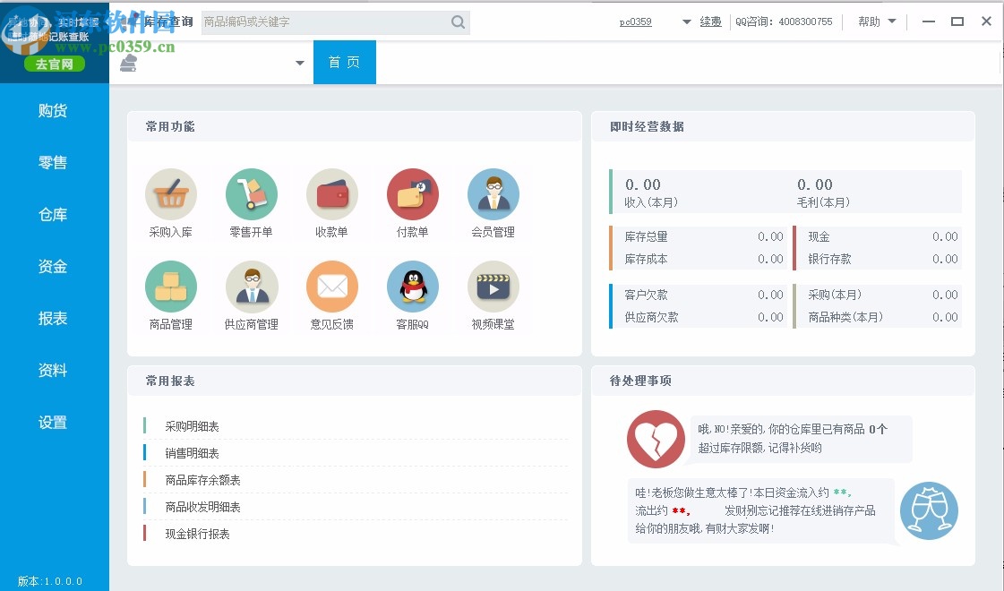Viewport: 1004px width, 591px height.
Task: Switch to the 首页 home tab
Action: (x=344, y=62)
